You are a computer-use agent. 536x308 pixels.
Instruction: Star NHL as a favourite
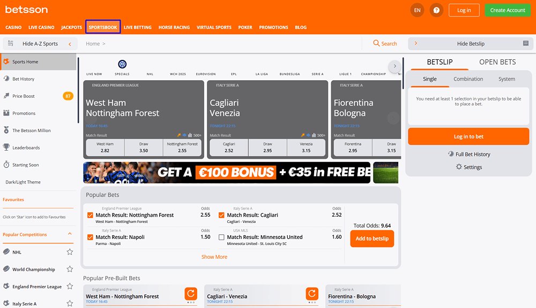point(70,252)
